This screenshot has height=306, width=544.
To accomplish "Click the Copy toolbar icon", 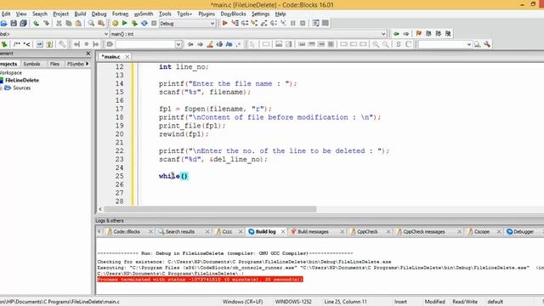I will pyautogui.click(x=69, y=23).
